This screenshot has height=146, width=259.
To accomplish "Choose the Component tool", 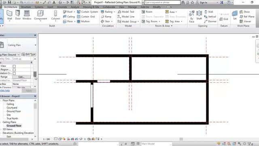I will pyautogui.click(x=40, y=15).
